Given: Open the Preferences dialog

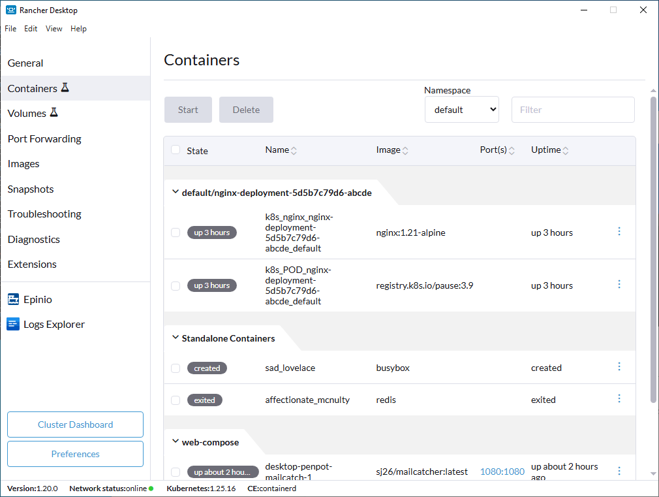Looking at the screenshot, I should tap(75, 454).
